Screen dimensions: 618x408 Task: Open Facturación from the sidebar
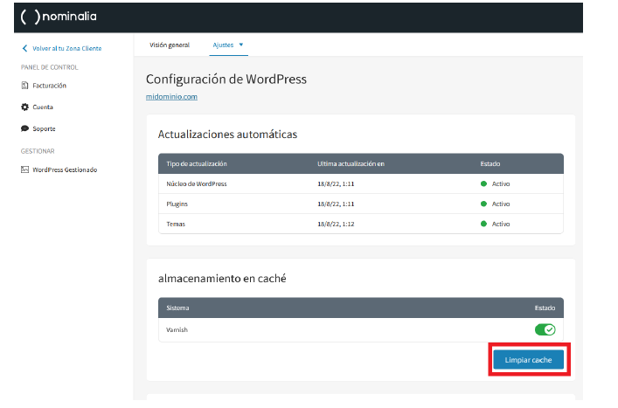click(49, 86)
